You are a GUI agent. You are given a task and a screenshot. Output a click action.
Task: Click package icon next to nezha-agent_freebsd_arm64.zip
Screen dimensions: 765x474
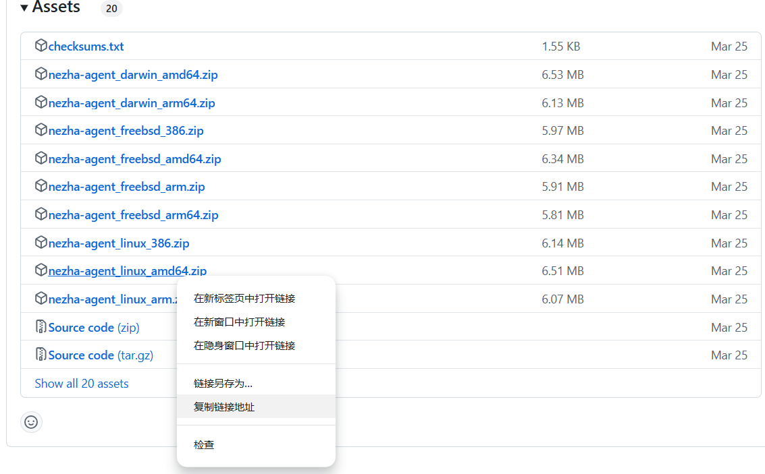(41, 214)
